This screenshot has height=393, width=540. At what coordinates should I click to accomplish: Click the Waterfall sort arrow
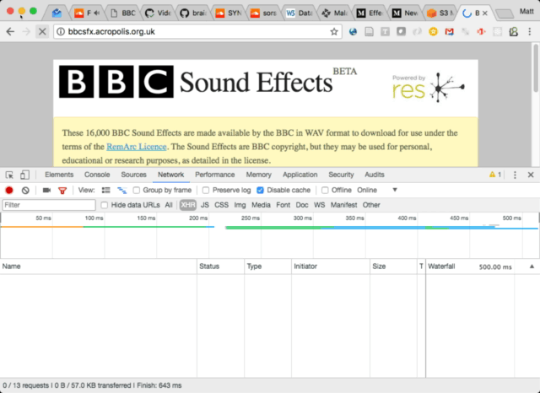pyautogui.click(x=532, y=266)
